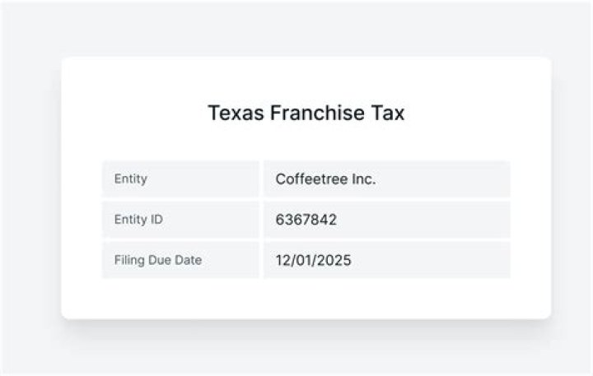Click the word Date in the Filing label
Image resolution: width=593 pixels, height=376 pixels.
[188, 260]
